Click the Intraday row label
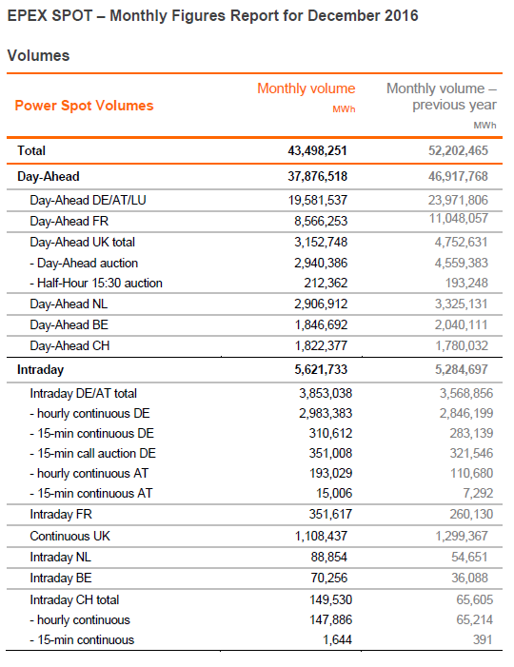This screenshot has width=514, height=667. 40,370
